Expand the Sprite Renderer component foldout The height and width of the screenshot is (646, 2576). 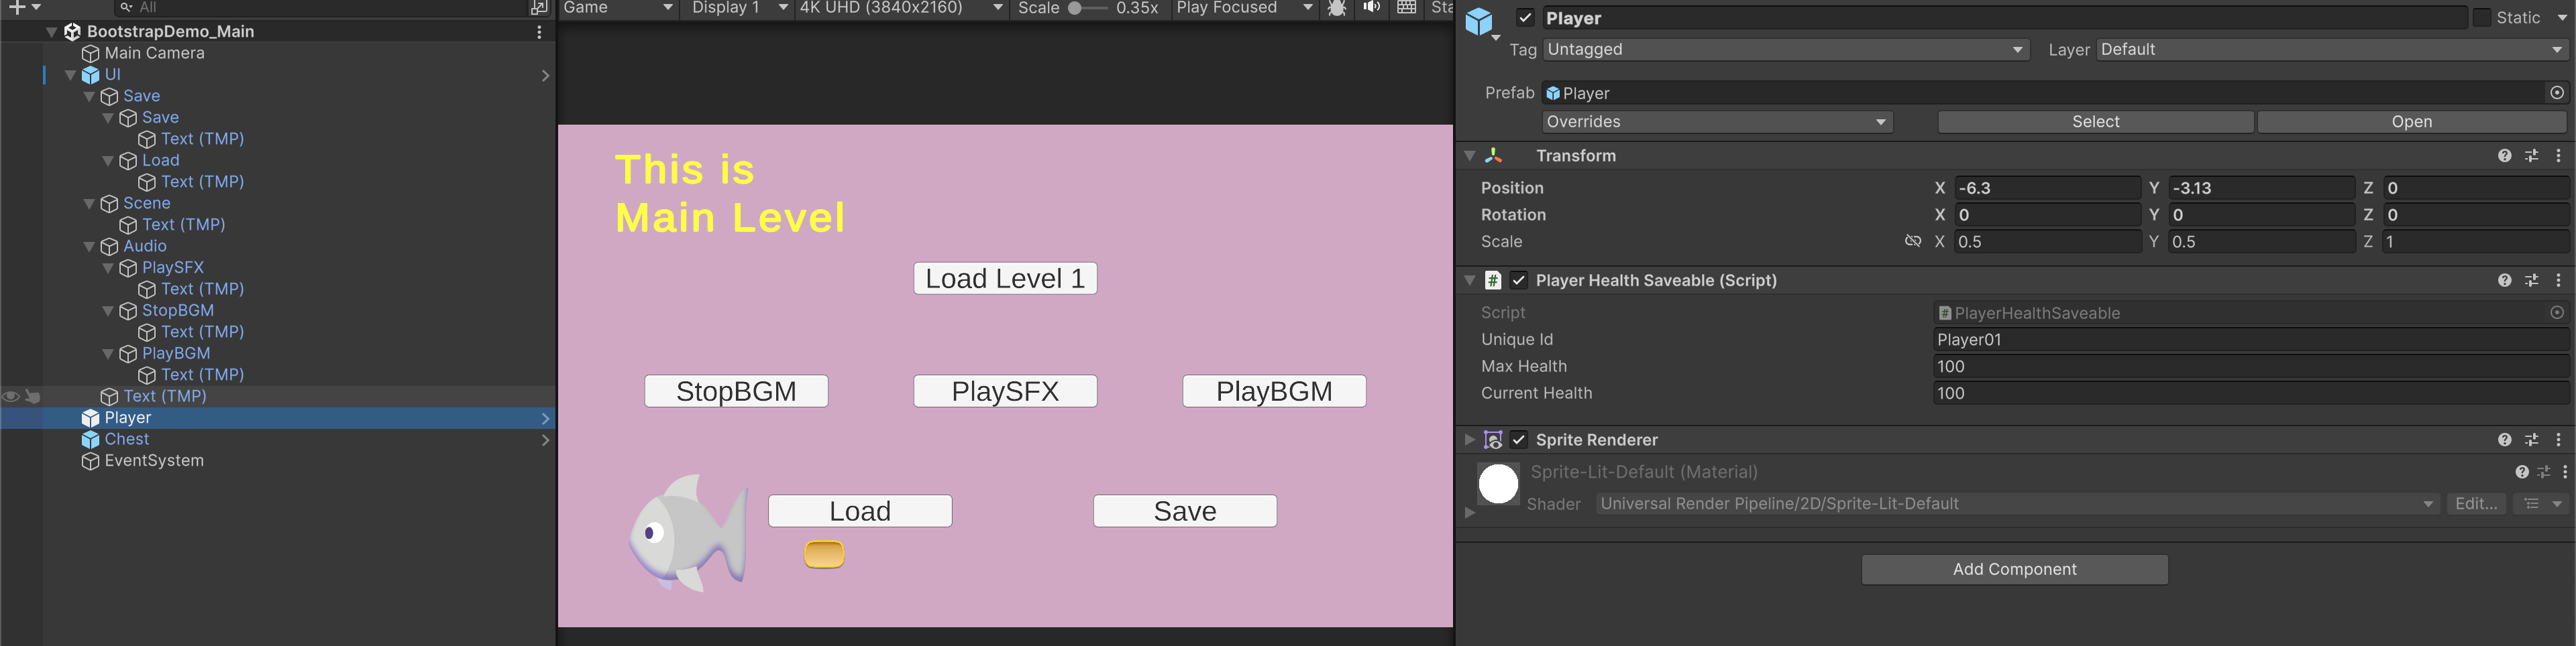point(1469,440)
